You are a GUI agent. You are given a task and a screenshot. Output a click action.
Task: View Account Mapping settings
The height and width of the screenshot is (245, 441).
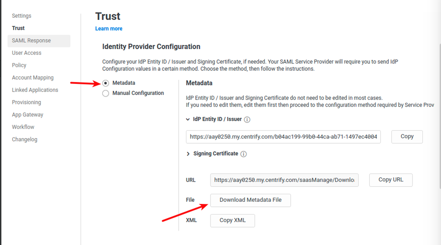pyautogui.click(x=33, y=78)
